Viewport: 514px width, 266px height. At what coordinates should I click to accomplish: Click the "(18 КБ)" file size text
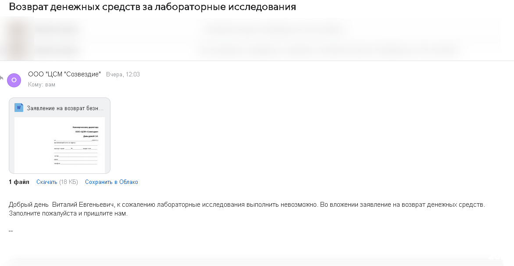(68, 182)
